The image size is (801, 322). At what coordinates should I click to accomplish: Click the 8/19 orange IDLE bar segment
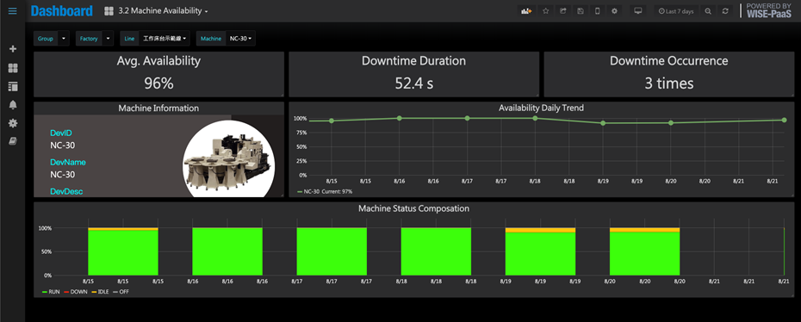point(540,230)
